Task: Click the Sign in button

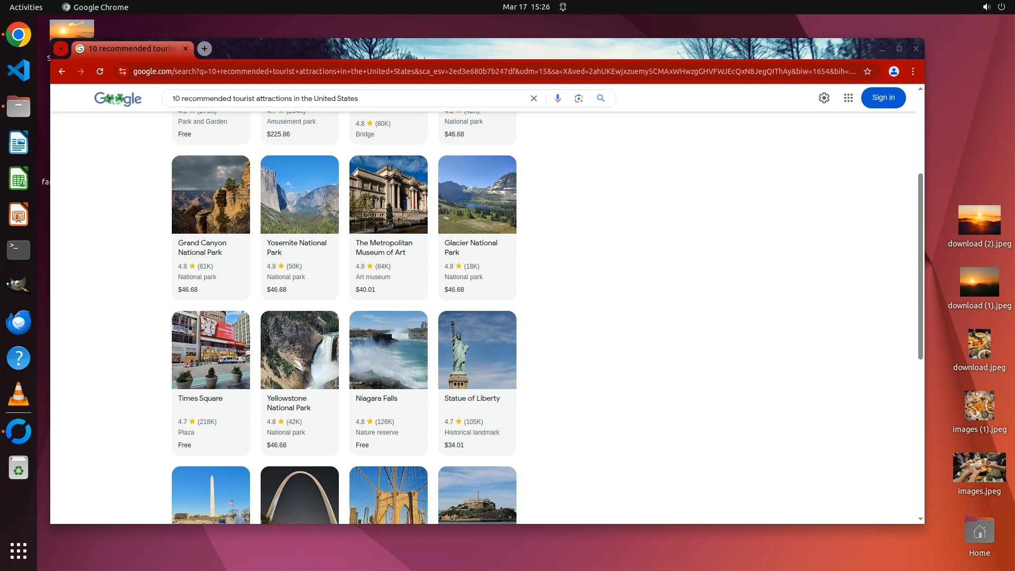Action: tap(883, 98)
